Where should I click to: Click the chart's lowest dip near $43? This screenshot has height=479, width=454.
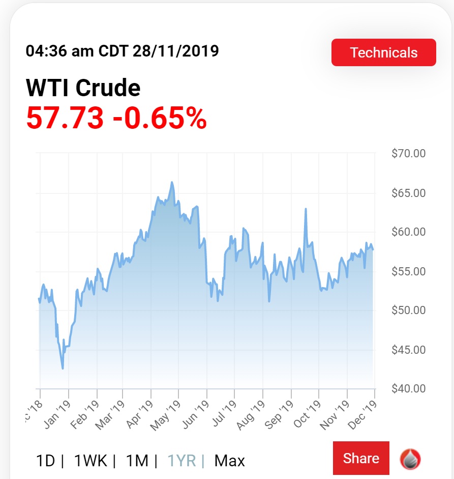click(63, 368)
